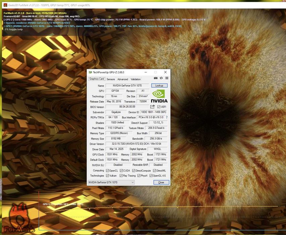The height and width of the screenshot is (235, 286).
Task: Toggle the OpenCL checkbox
Action: coord(107,171)
